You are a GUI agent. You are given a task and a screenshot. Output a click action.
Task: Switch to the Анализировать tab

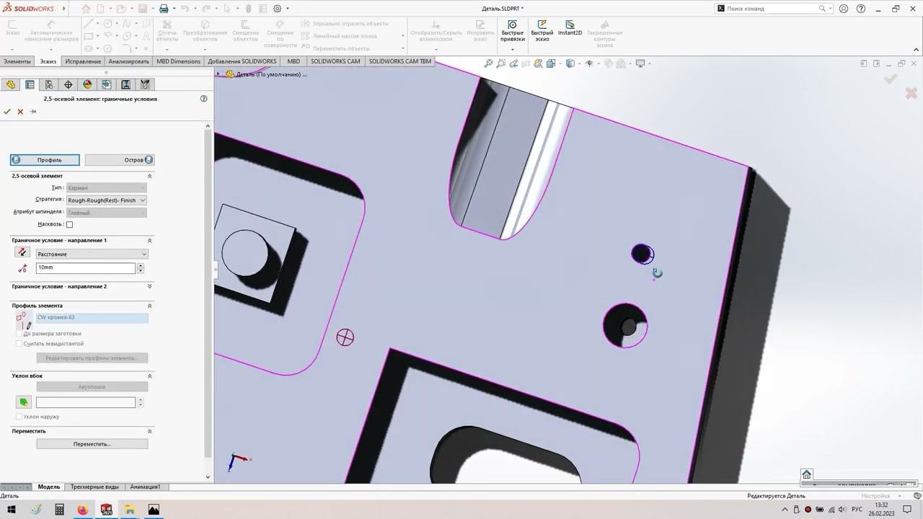[128, 61]
